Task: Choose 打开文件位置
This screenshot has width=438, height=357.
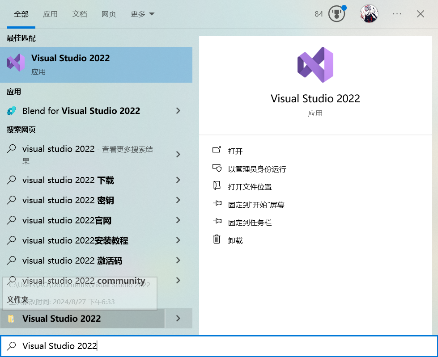Action: coord(250,187)
